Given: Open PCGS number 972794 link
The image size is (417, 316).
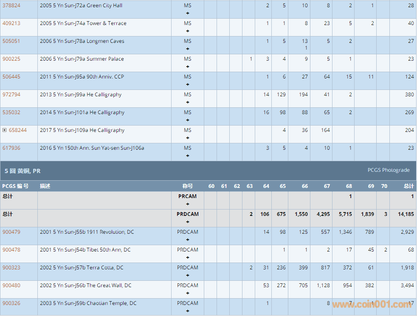Looking at the screenshot, I should tap(11, 95).
